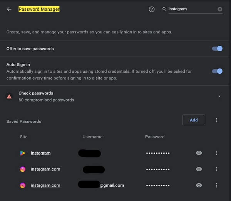Open more actions for Instagram app entry
This screenshot has height=201, width=231.
(216, 153)
